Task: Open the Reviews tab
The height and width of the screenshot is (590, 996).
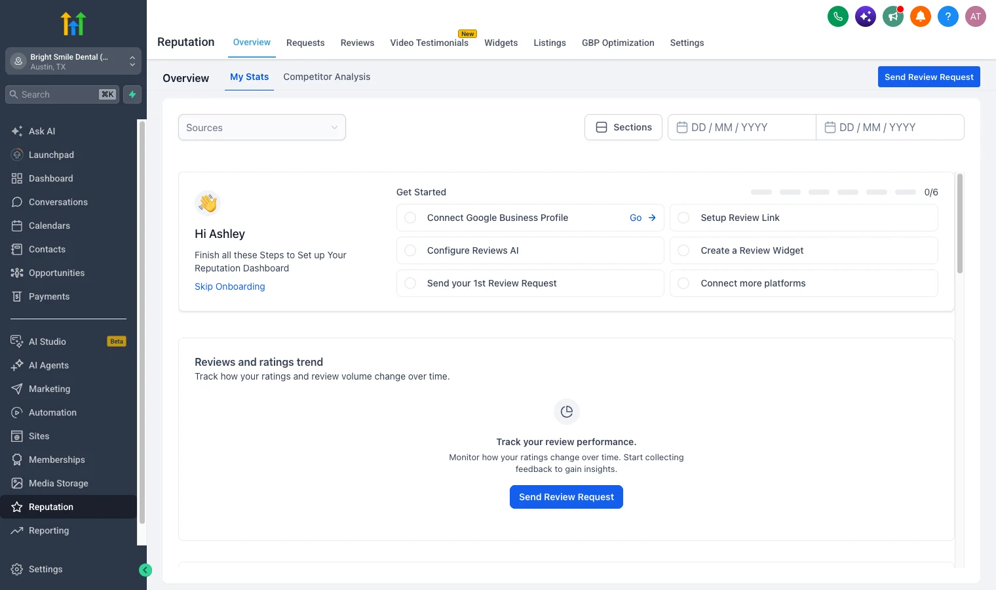Action: (x=357, y=43)
